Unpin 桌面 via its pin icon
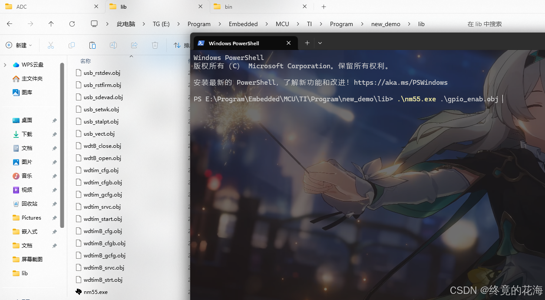 [54, 120]
